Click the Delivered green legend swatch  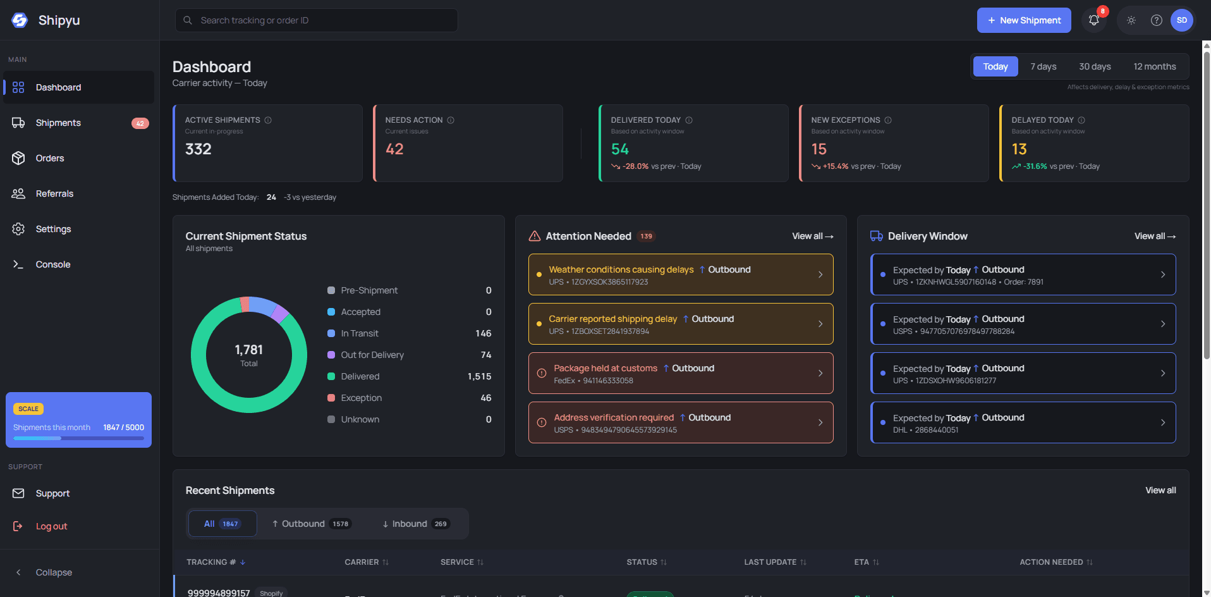pyautogui.click(x=331, y=376)
